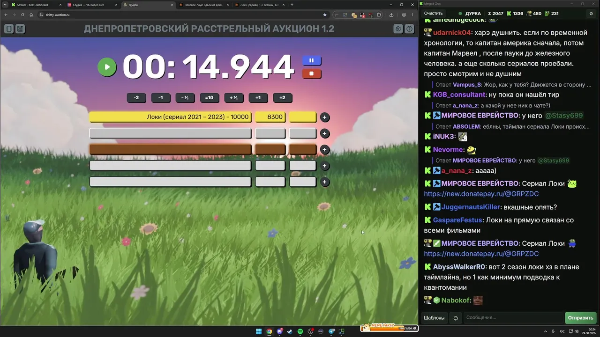The height and width of the screenshot is (337, 600).
Task: Open the Windows Start menu
Action: click(x=259, y=332)
